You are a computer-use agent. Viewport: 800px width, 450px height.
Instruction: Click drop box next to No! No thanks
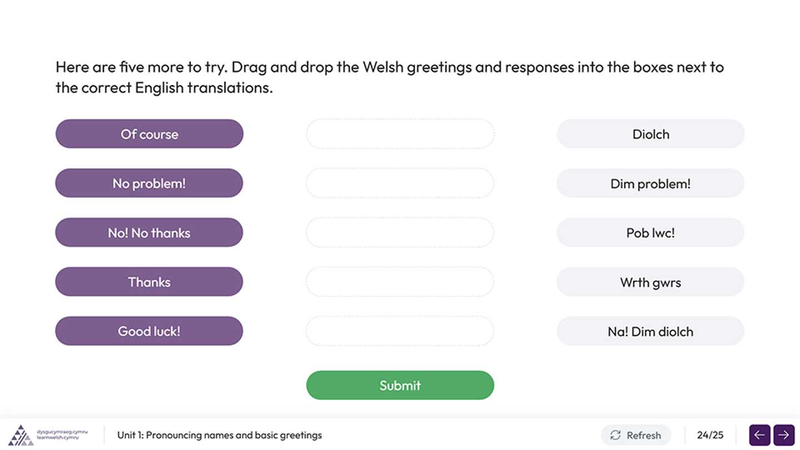[400, 233]
